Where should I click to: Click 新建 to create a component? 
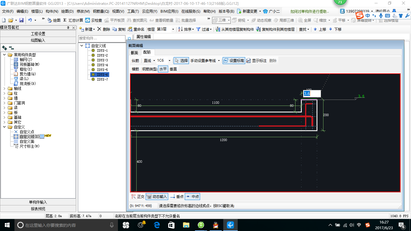coord(87,29)
